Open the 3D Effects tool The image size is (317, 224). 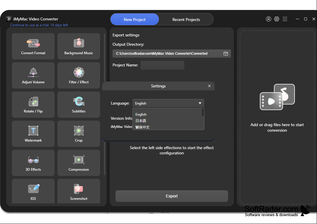point(33,163)
